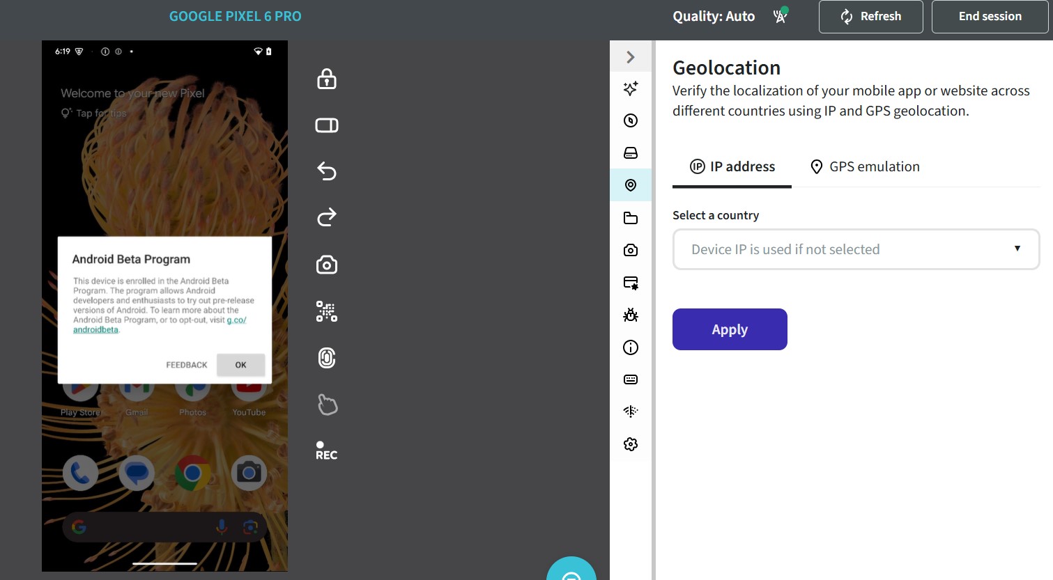Rotate device using the orientation icon
The height and width of the screenshot is (580, 1053).
(x=327, y=125)
